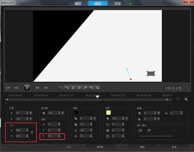Click the timecode 0:00:02:20 stepper arrows
Viewport: 194px width, 152px height.
(x=180, y=88)
